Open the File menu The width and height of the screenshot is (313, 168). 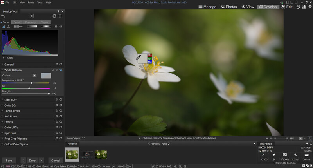[x=7, y=2]
